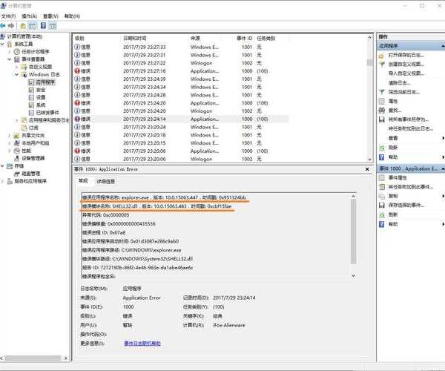Expand the 共享文件夹 tree node
Screen dimensions: 445x371
pos(9,135)
